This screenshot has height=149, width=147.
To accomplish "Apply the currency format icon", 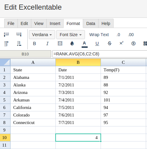I will click(133, 43).
